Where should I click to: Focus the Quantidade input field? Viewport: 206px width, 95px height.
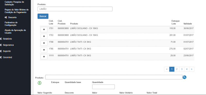104,87
